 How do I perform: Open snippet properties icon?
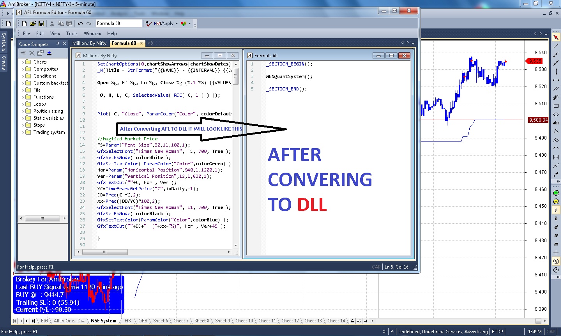41,53
